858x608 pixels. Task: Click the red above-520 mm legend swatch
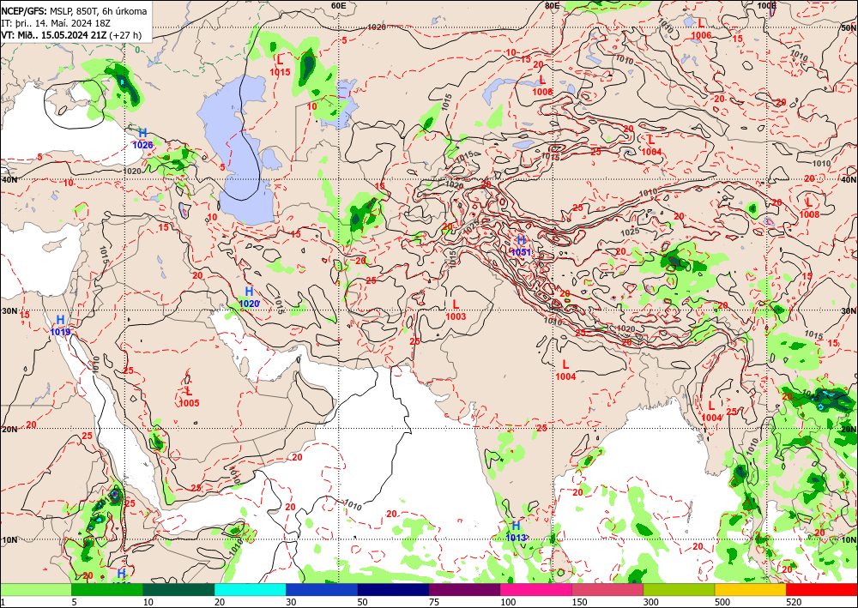(822, 590)
